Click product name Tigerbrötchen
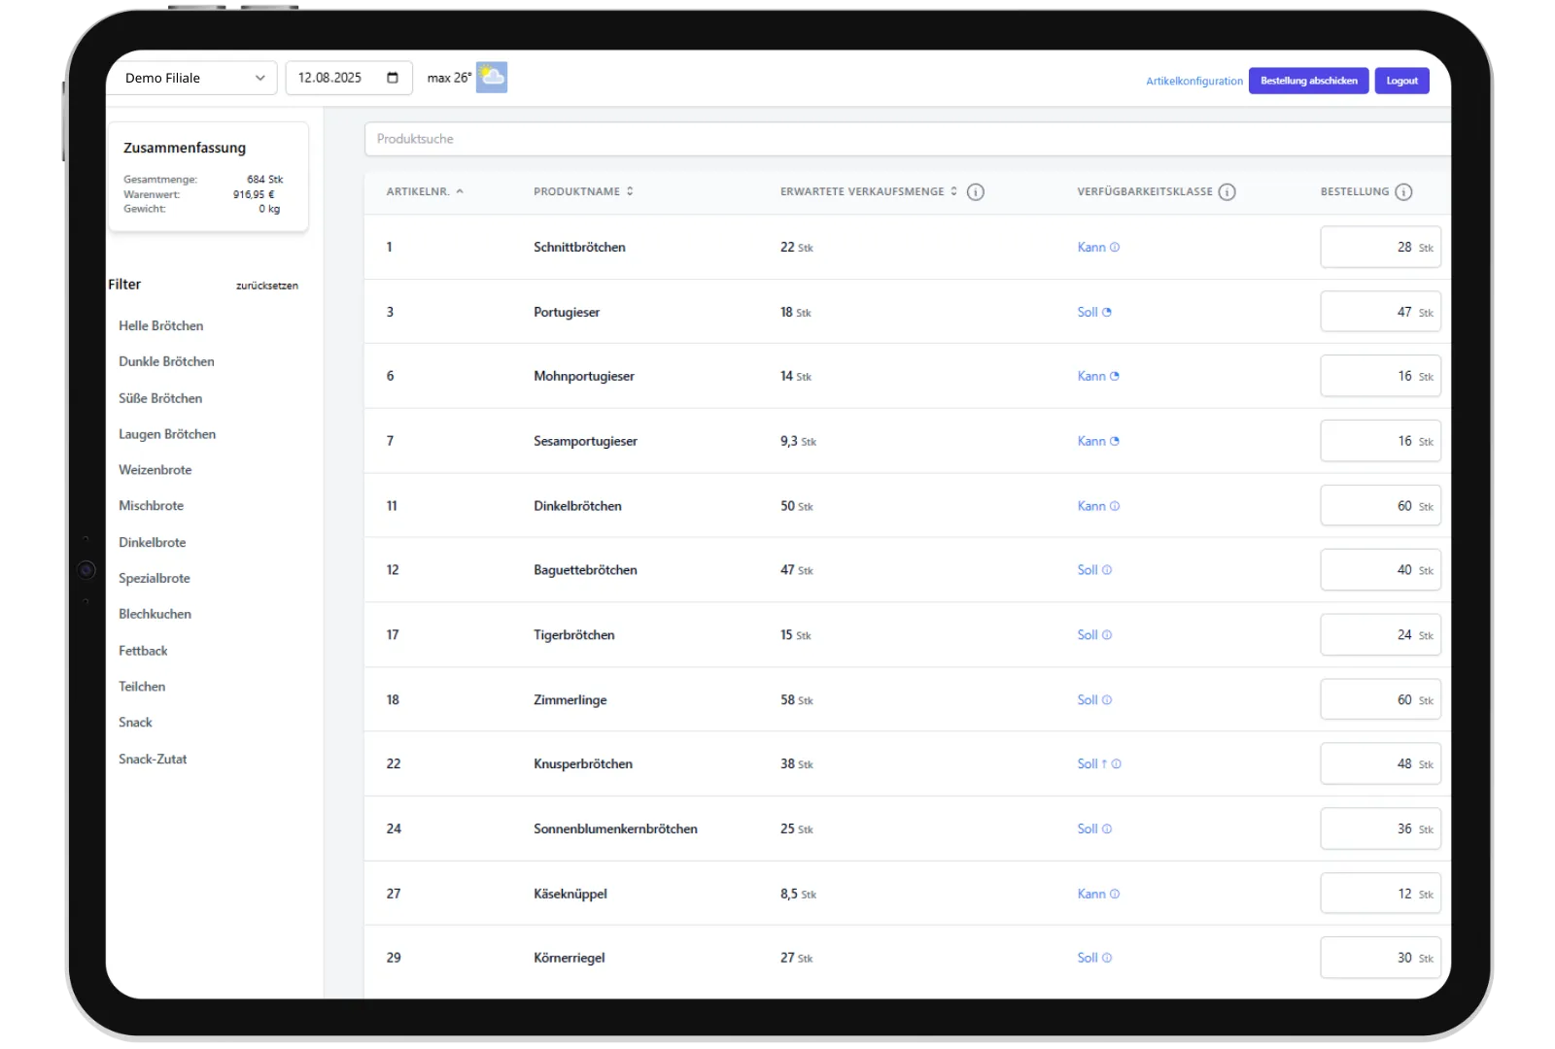Viewport: 1555px width, 1049px height. (x=574, y=635)
